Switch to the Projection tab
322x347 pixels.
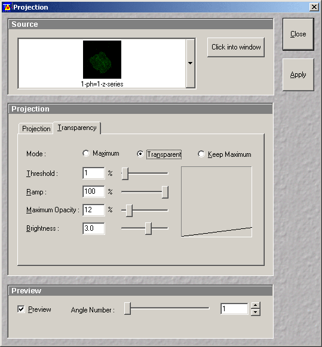tap(36, 129)
